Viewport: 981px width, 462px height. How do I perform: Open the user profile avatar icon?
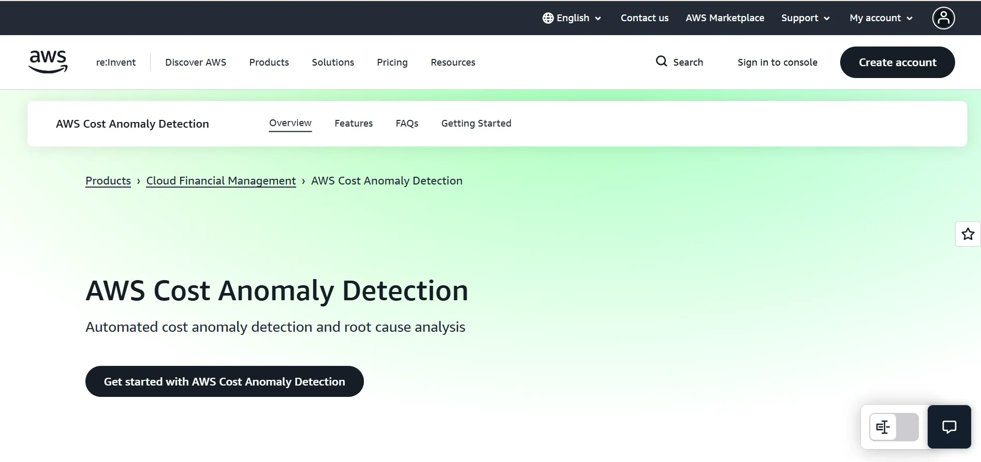click(x=943, y=18)
